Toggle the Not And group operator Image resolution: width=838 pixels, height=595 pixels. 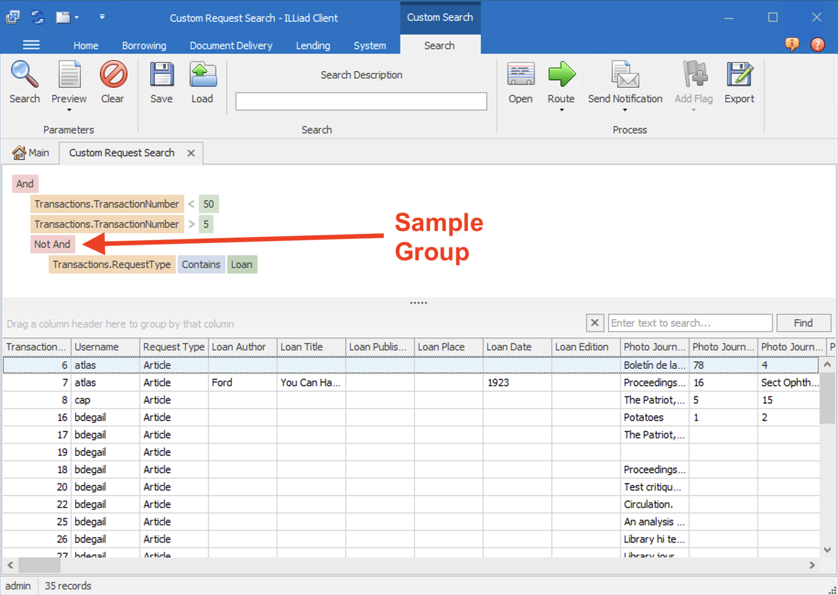click(52, 244)
